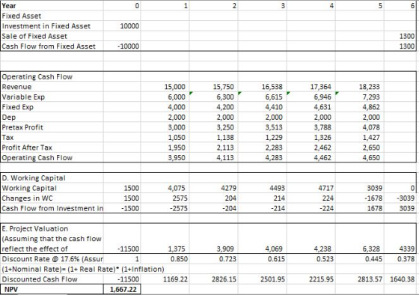Click Variable Exp value 6,300
The width and height of the screenshot is (419, 295).
(x=225, y=97)
